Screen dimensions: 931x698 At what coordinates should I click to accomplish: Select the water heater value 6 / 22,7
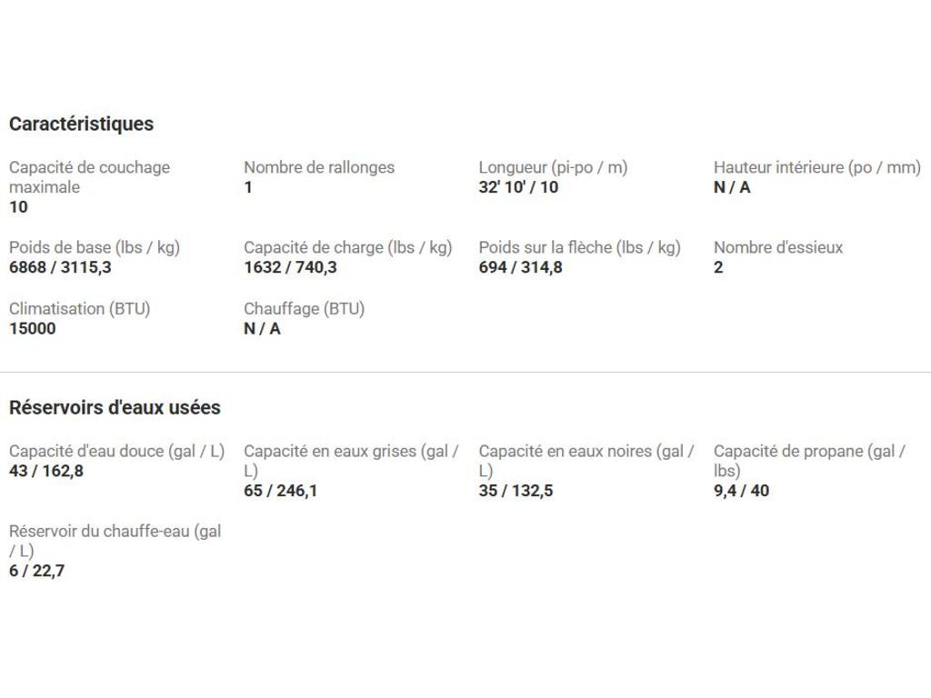(37, 571)
